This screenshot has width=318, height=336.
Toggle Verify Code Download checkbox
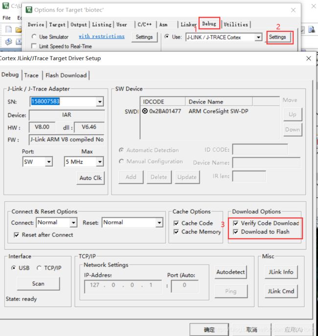235,223
